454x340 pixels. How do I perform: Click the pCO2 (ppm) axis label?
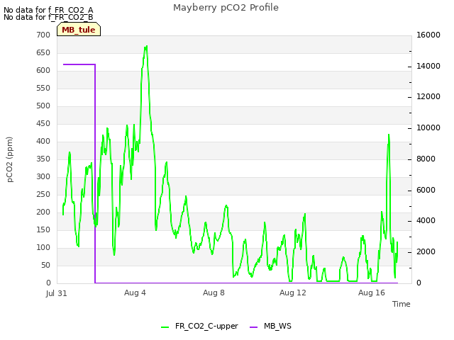9,159
